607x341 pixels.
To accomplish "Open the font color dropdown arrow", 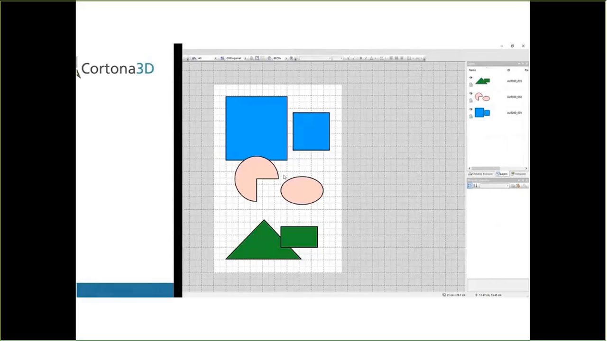I will pyautogui.click(x=376, y=58).
